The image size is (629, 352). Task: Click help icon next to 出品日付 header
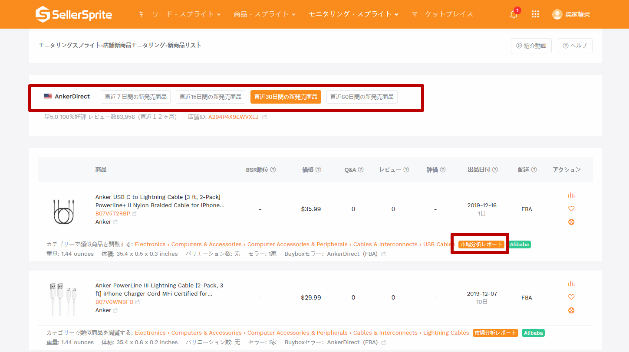tap(495, 170)
